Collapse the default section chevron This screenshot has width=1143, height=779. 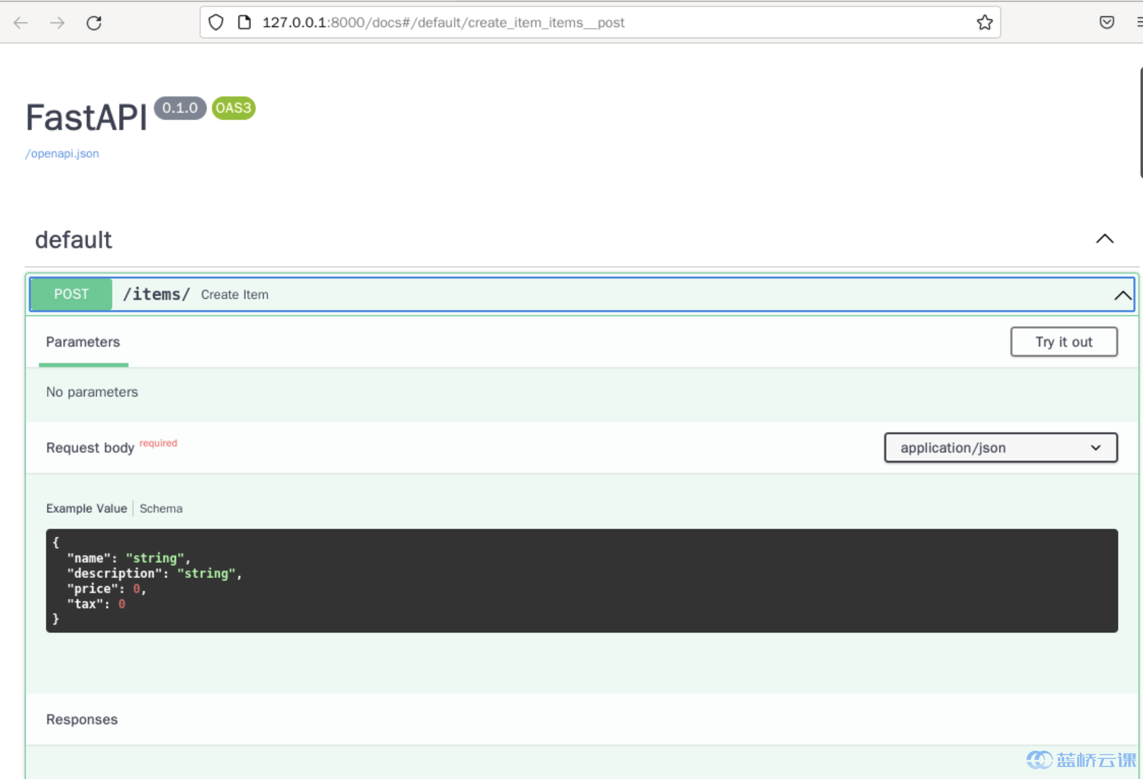(1104, 239)
